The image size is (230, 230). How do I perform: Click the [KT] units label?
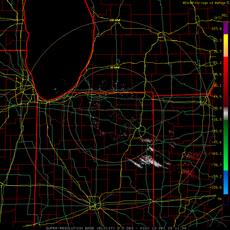(x=218, y=18)
